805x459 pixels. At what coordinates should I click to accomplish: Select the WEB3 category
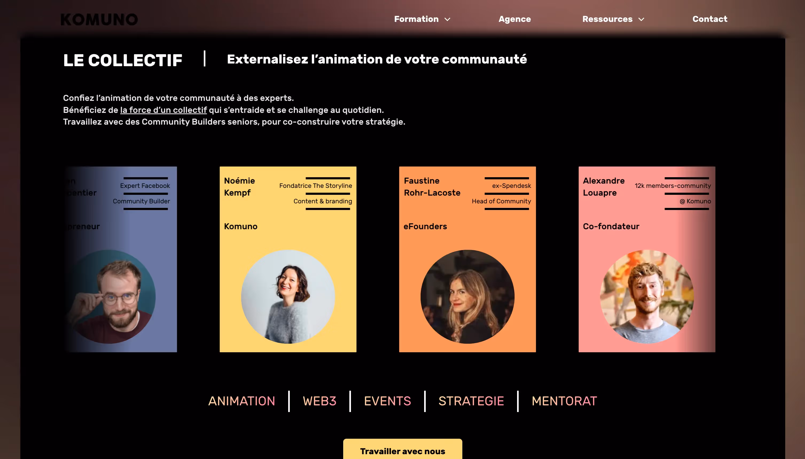pyautogui.click(x=319, y=401)
